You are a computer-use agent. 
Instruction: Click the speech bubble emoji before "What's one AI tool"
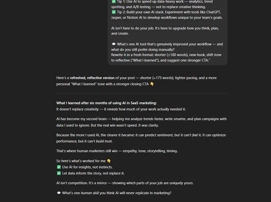click(x=114, y=44)
